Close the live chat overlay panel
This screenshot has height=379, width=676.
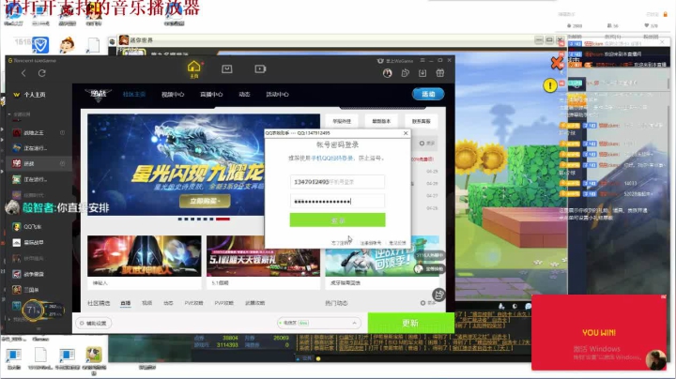pyautogui.click(x=662, y=42)
